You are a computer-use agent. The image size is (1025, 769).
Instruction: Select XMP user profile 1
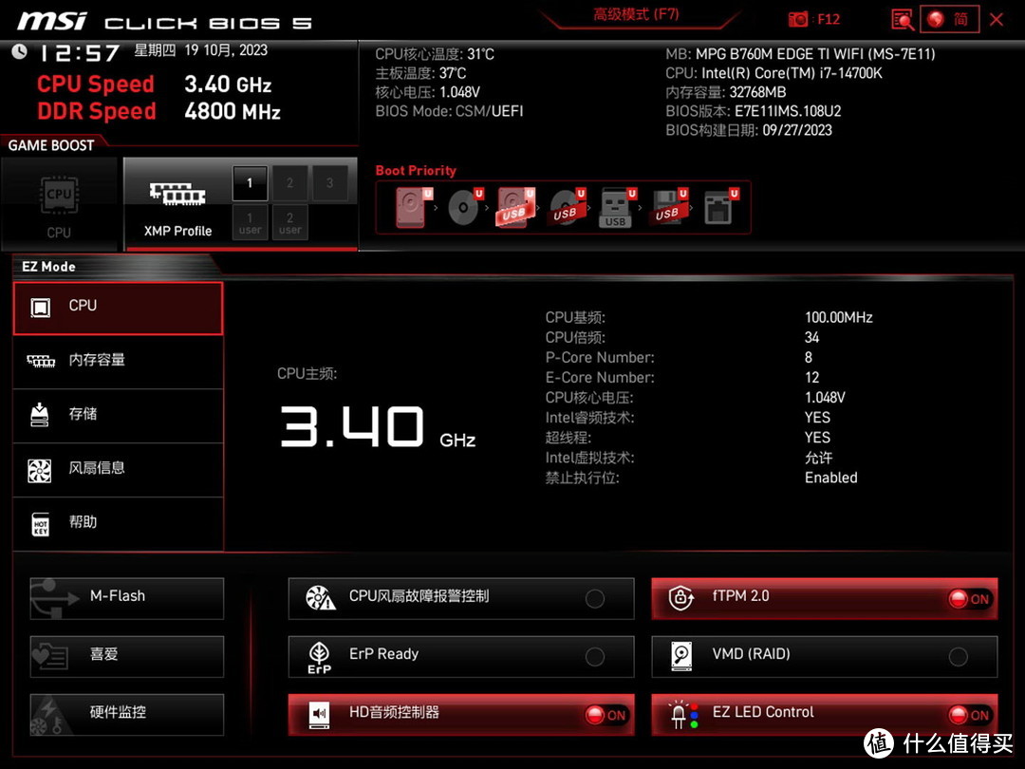(250, 222)
